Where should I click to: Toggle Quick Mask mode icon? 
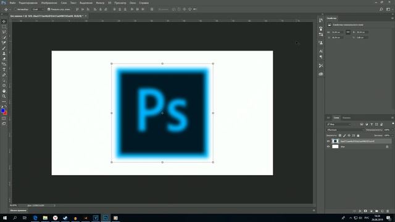(x=4, y=118)
